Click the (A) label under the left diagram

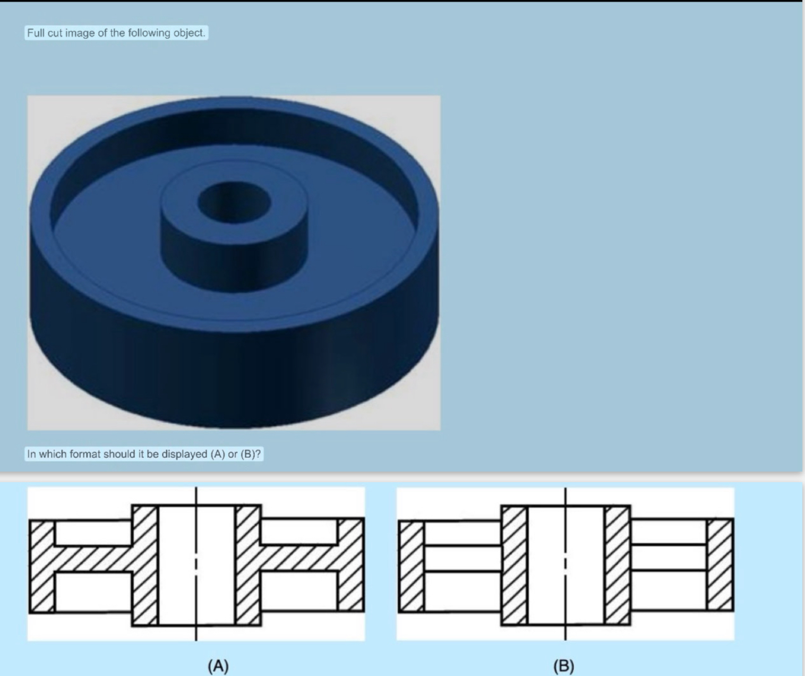point(219,666)
